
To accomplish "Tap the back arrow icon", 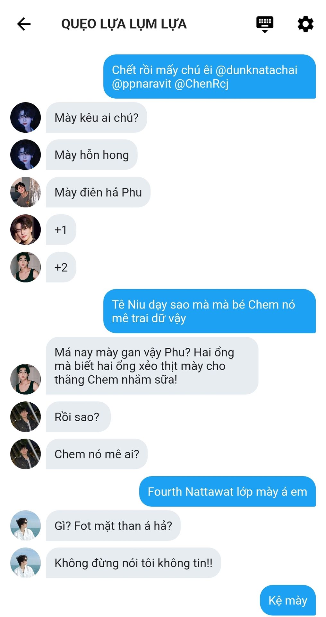I will (24, 24).
